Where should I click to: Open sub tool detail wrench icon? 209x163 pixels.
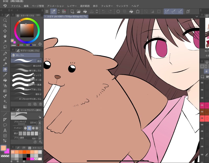(40, 142)
